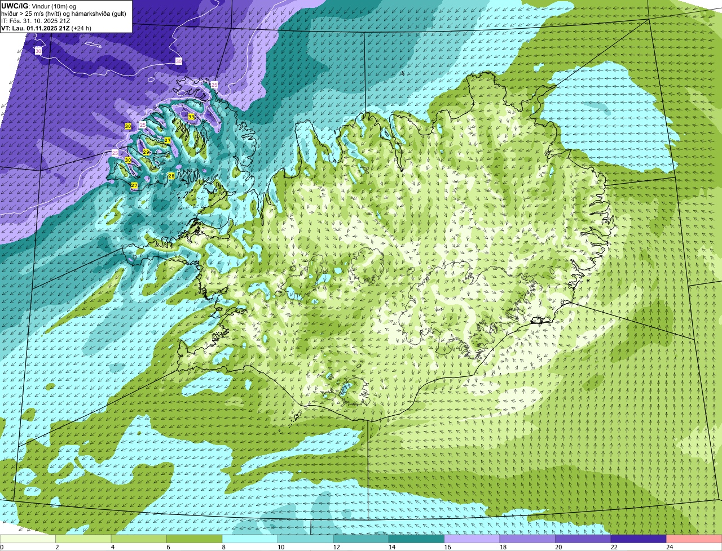
Task: Click the yellow maximum gust label "29"
Action: (146, 152)
